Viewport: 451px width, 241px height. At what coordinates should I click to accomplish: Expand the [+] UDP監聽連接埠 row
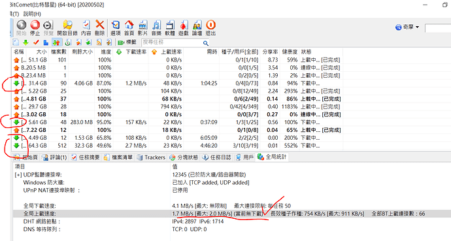click(18, 175)
